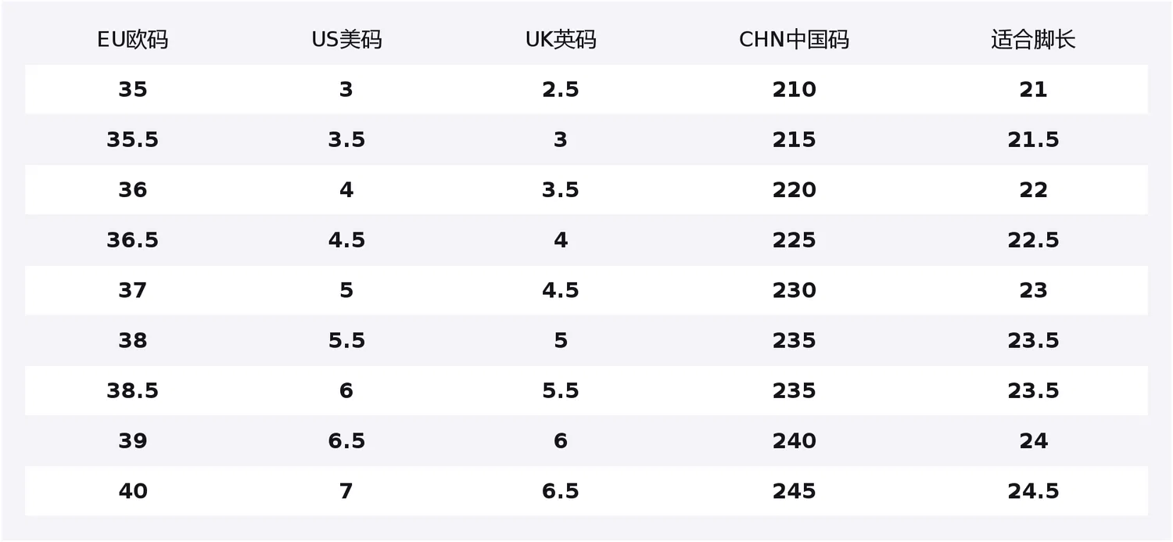Click foot length 22.5 cell
This screenshot has height=542, width=1173.
(1033, 240)
